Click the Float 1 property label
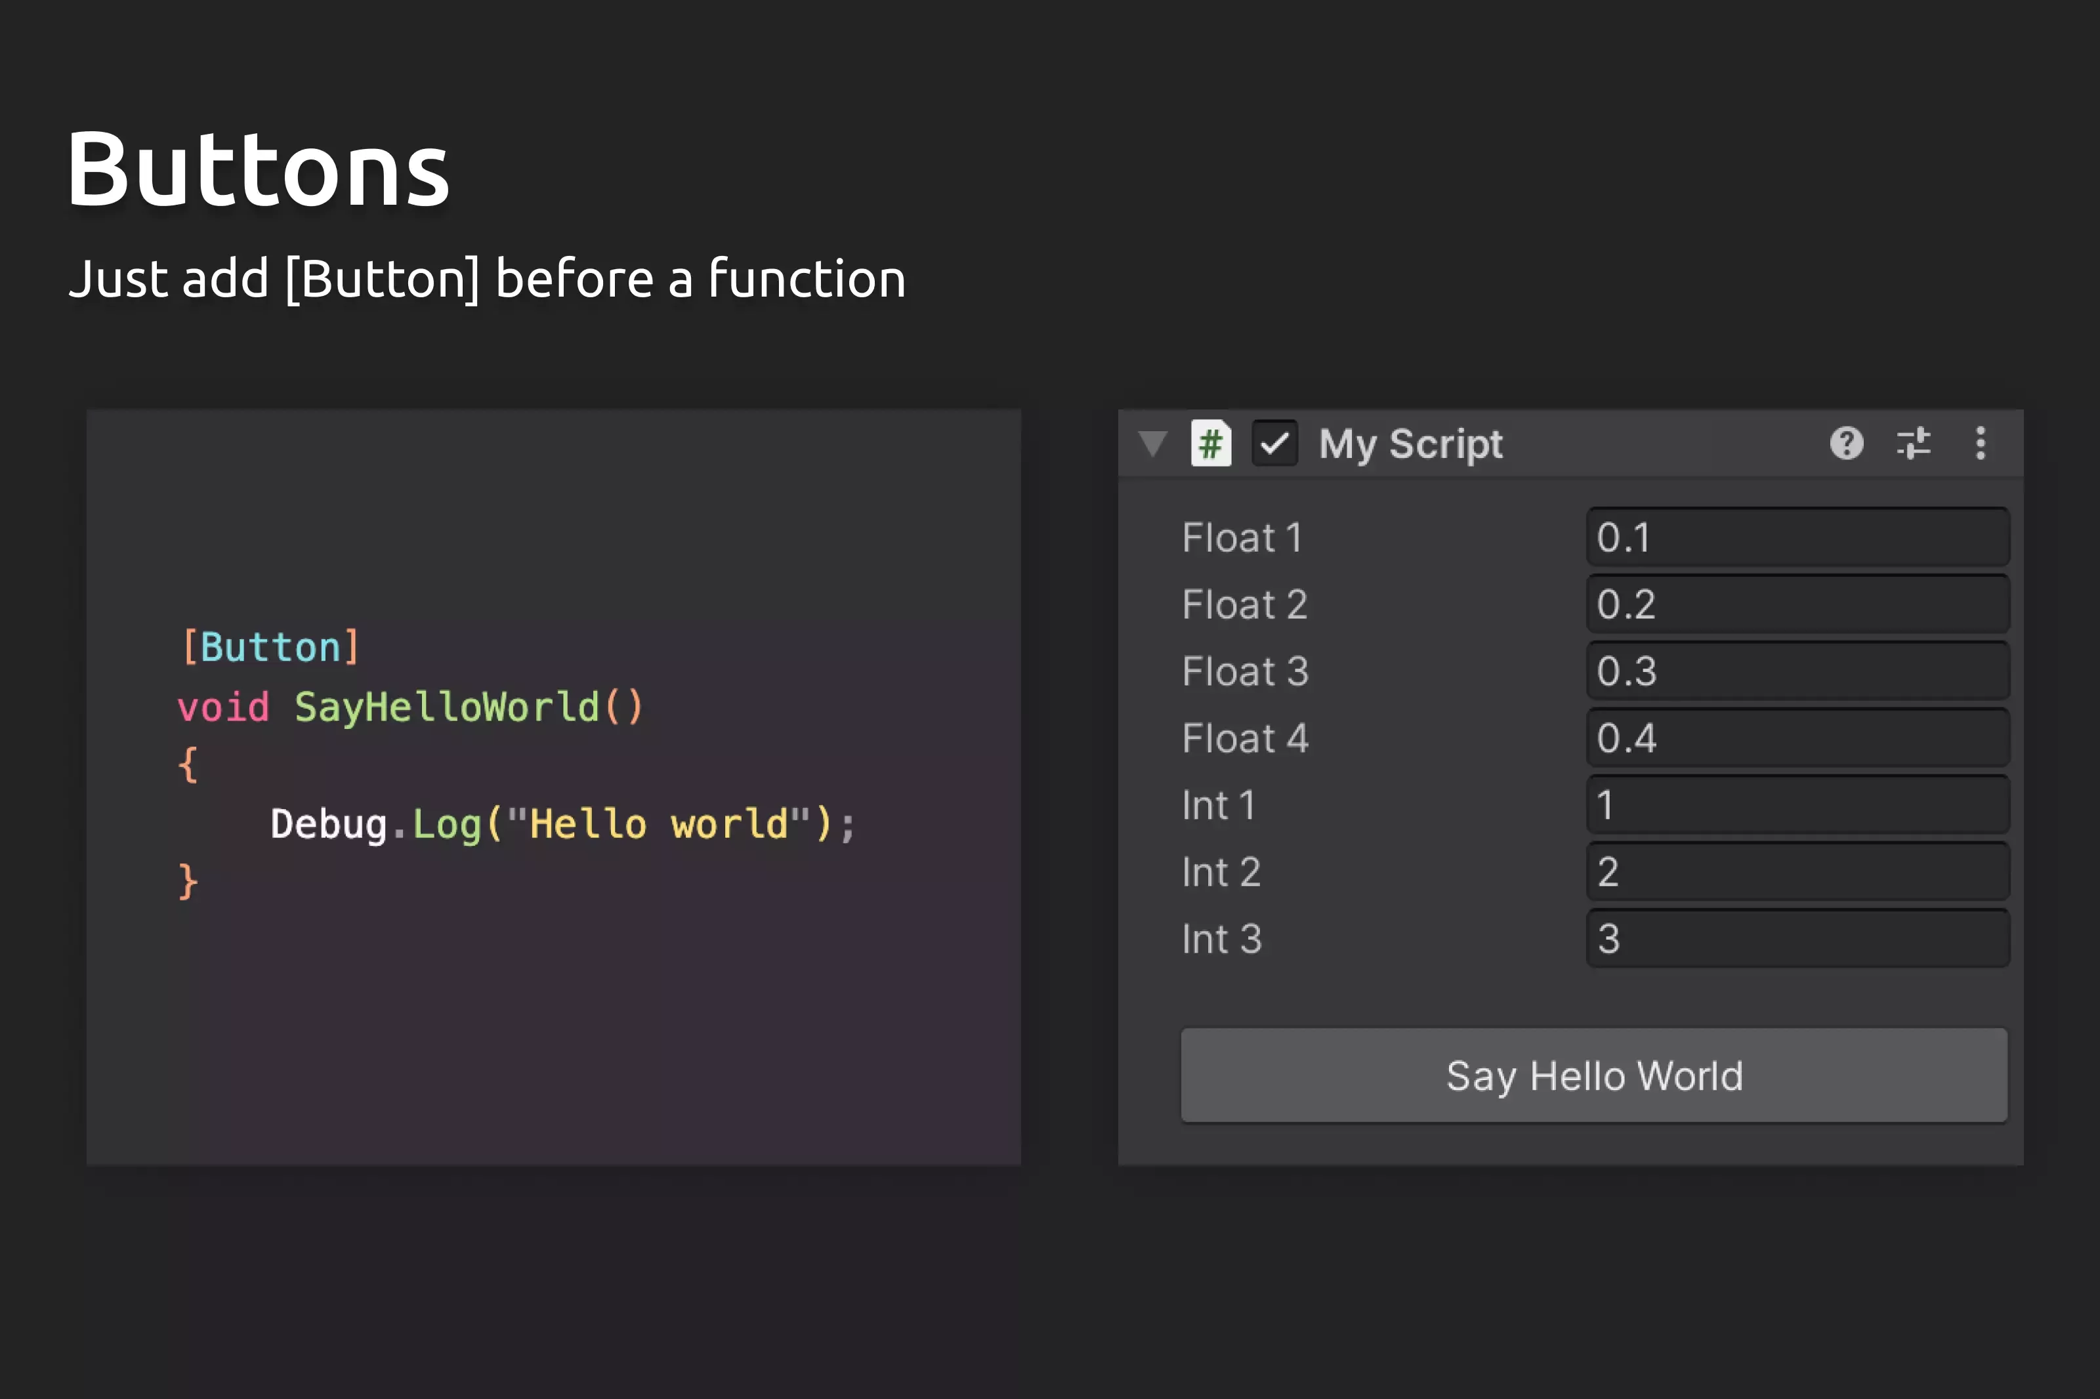Image resolution: width=2100 pixels, height=1399 pixels. click(x=1242, y=538)
